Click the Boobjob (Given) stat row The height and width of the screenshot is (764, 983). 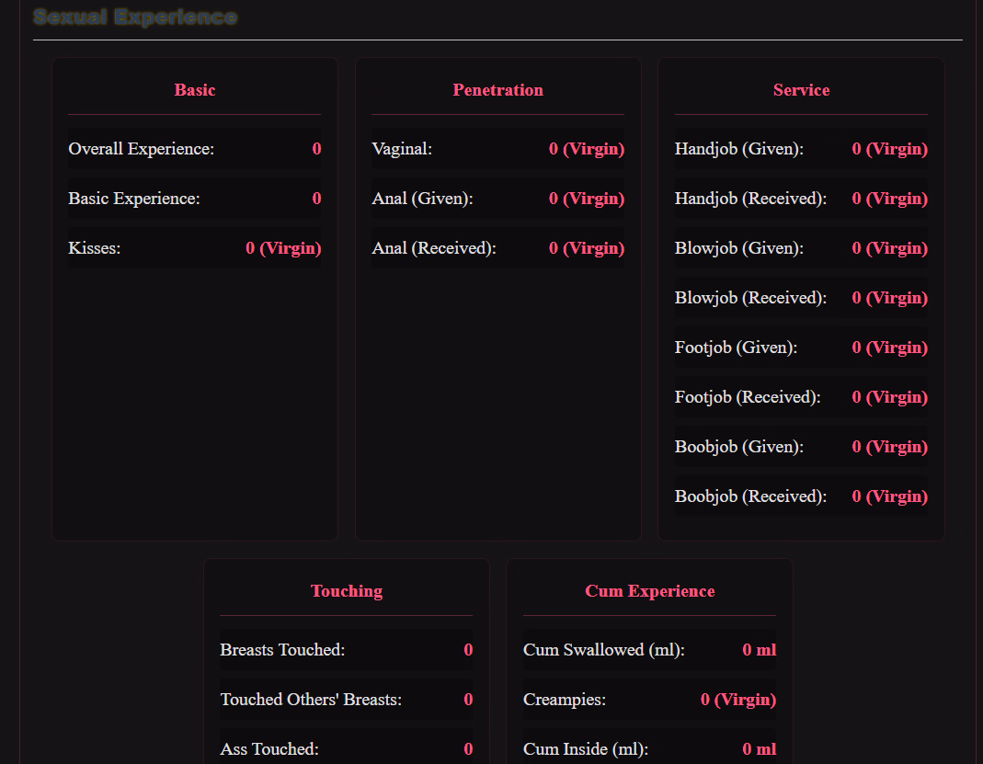coord(801,447)
